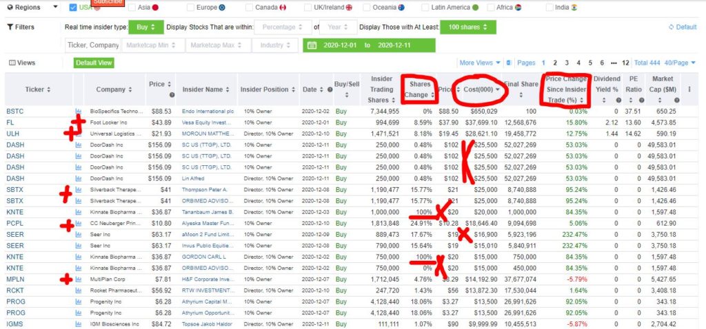
Task: Check the Oceania region checkbox
Action: (x=367, y=7)
